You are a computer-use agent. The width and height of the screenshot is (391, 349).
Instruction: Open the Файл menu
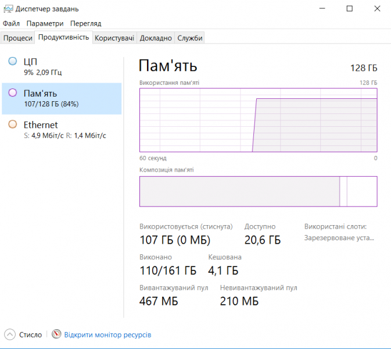click(11, 24)
